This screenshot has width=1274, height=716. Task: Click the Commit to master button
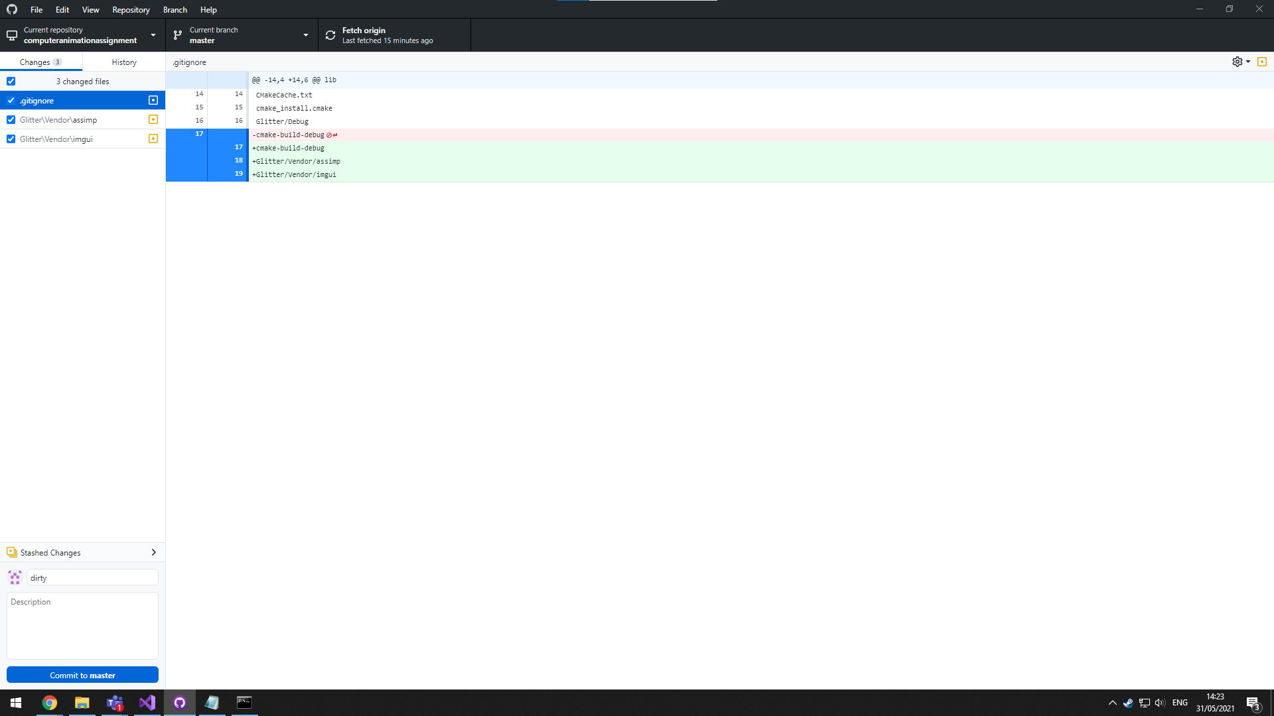[82, 674]
